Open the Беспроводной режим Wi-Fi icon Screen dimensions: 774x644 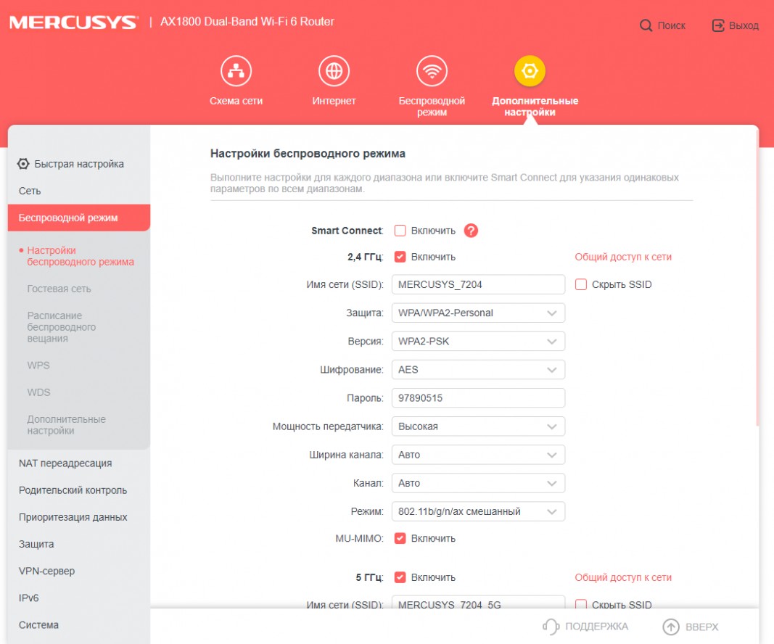click(432, 71)
